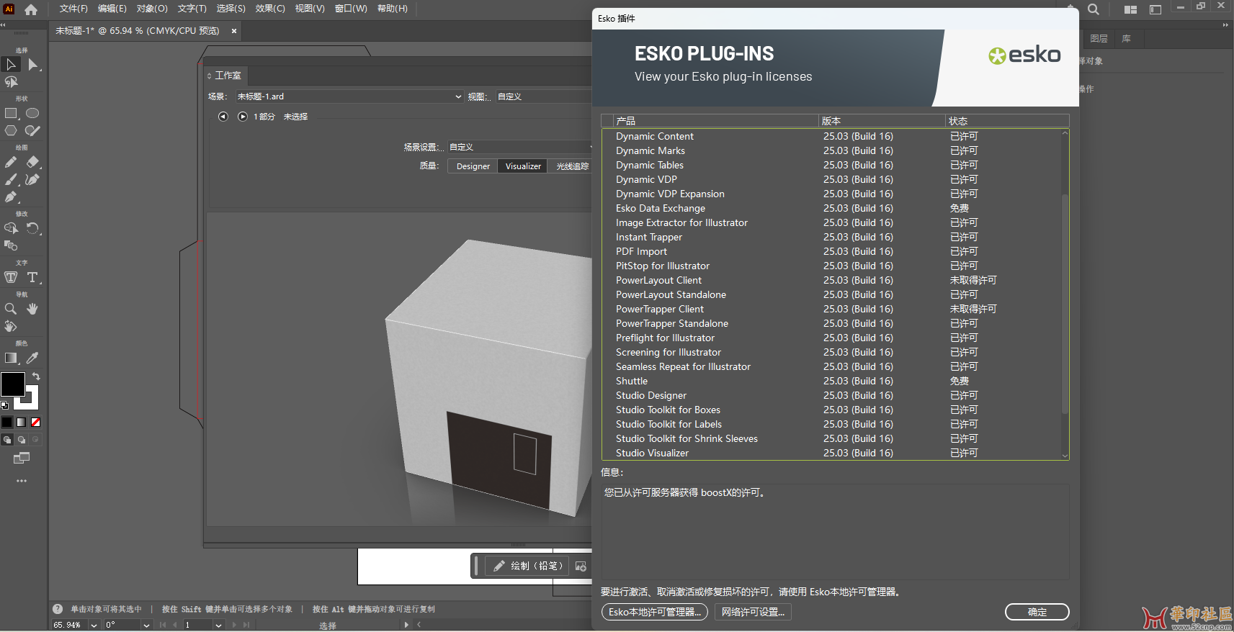Screen dimensions: 1234x632
Task: Open the 对象(O) menu
Action: pos(152,9)
